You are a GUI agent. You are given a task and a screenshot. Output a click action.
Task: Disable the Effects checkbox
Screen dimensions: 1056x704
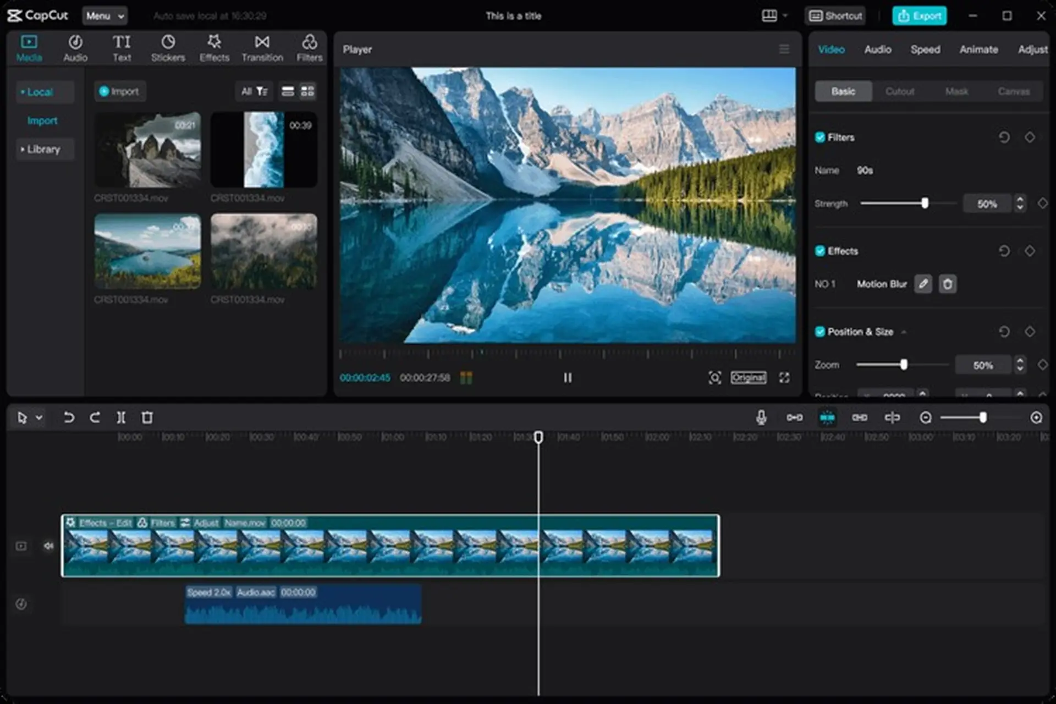(820, 251)
